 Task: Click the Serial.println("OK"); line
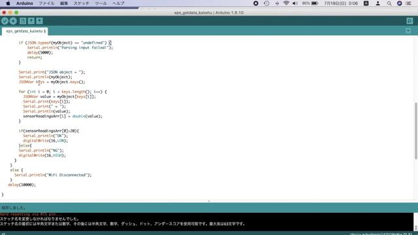click(x=45, y=136)
